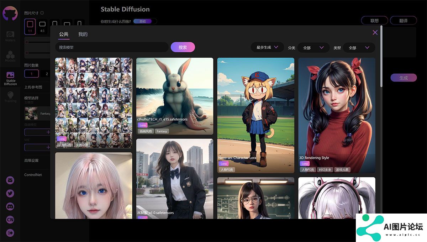Open the Genshin impact all in one lora card

tap(94, 103)
